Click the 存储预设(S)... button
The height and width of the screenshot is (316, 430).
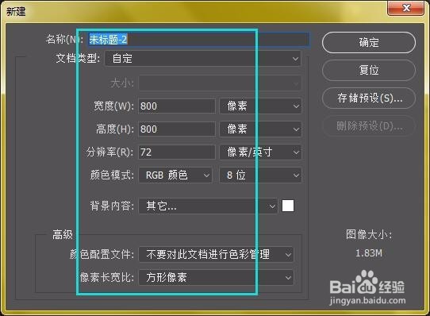[369, 98]
